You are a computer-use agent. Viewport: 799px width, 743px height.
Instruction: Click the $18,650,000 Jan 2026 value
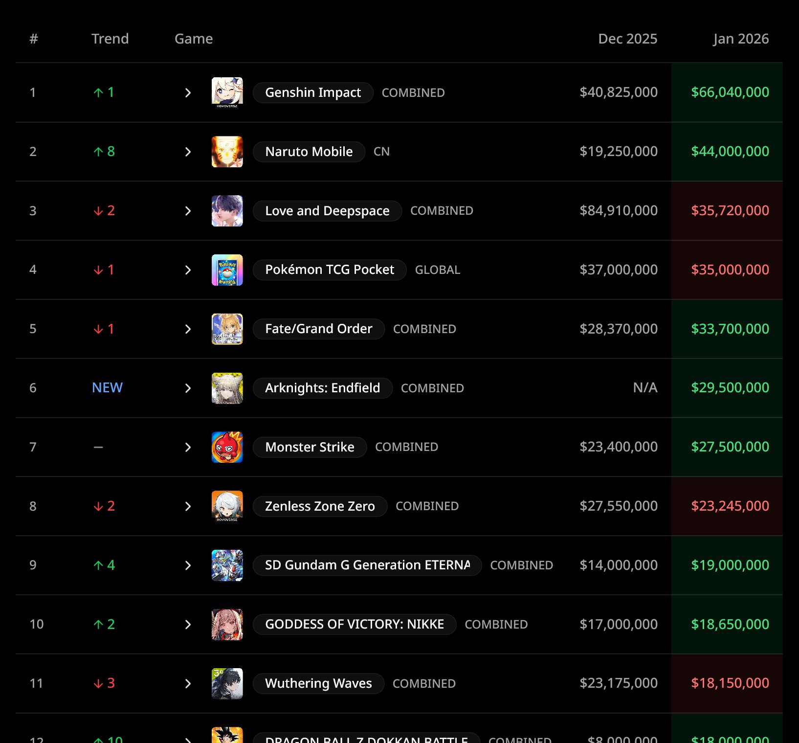click(730, 625)
